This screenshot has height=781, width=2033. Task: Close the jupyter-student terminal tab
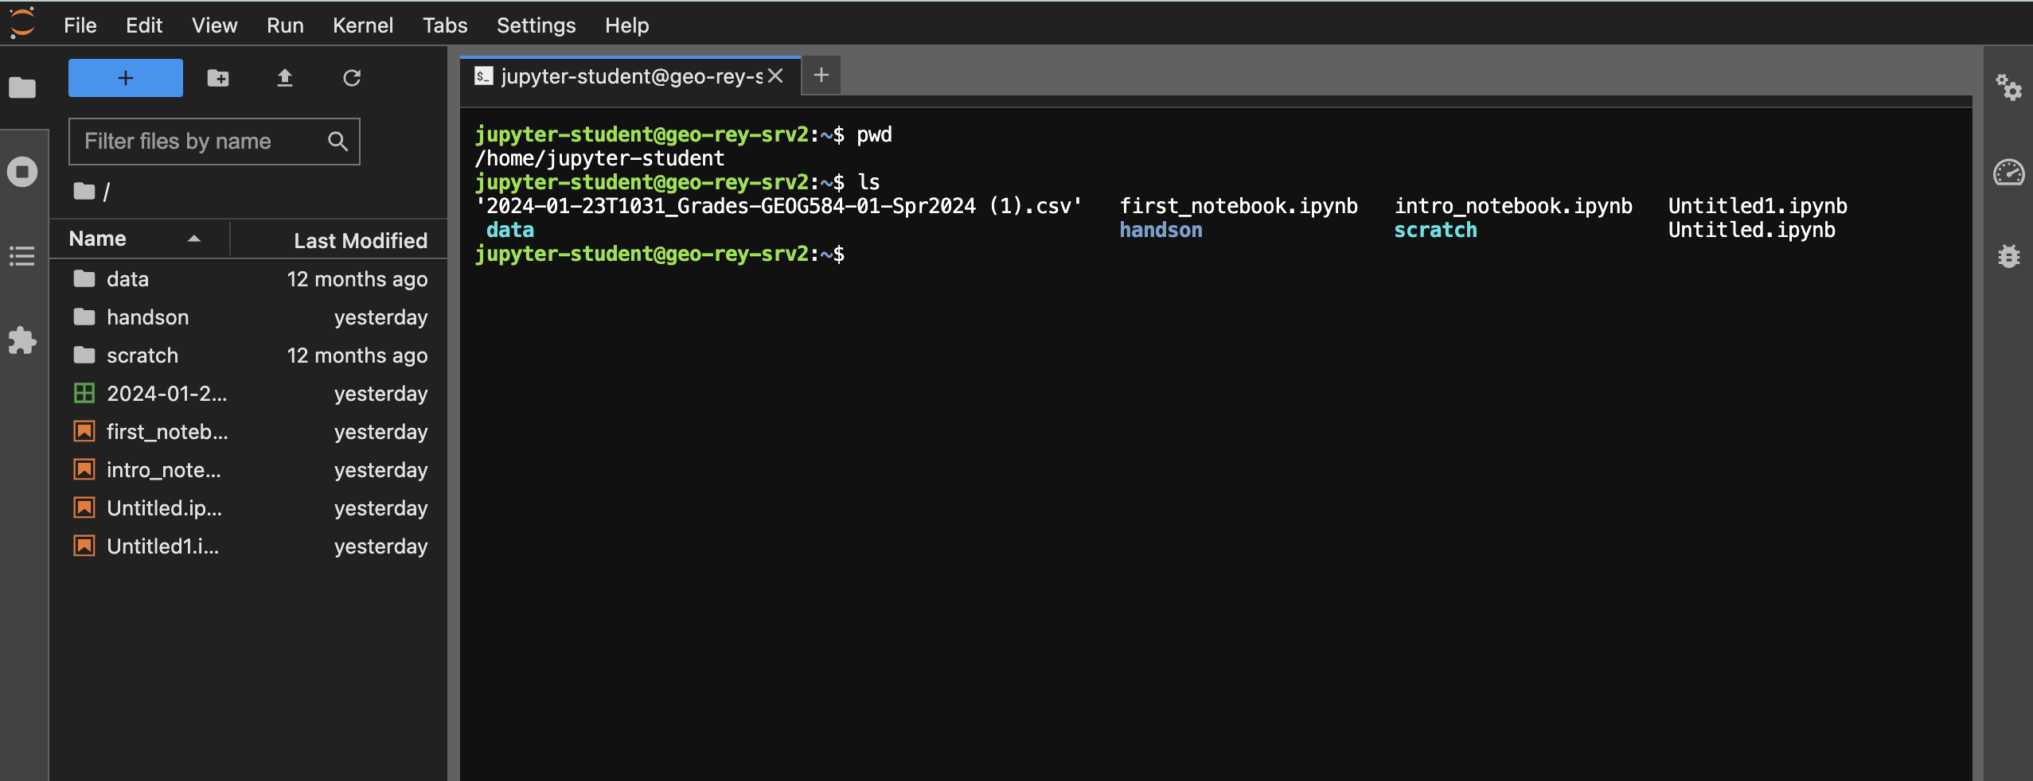(776, 76)
